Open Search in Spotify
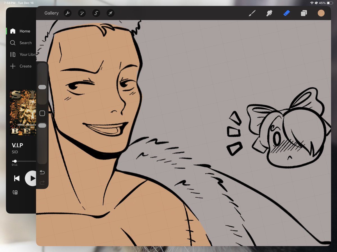The width and height of the screenshot is (337, 252). coord(26,43)
